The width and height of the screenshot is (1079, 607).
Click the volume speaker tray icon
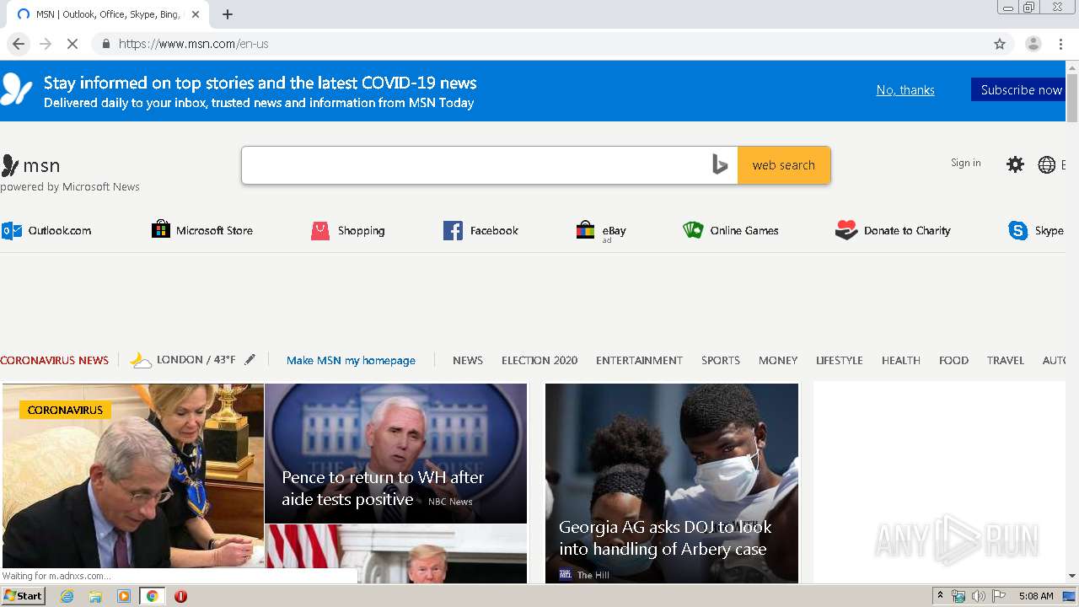pyautogui.click(x=978, y=596)
